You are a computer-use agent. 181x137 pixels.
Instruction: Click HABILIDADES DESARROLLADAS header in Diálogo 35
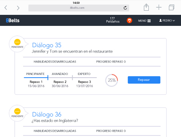tap(55, 62)
